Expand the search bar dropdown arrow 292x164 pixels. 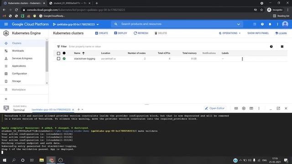click(238, 24)
